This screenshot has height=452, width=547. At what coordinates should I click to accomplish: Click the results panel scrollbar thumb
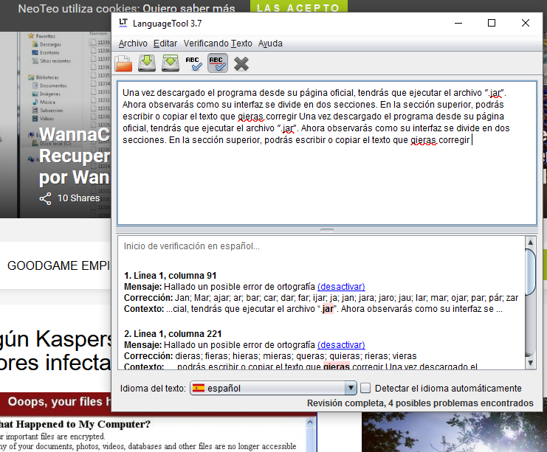click(530, 272)
